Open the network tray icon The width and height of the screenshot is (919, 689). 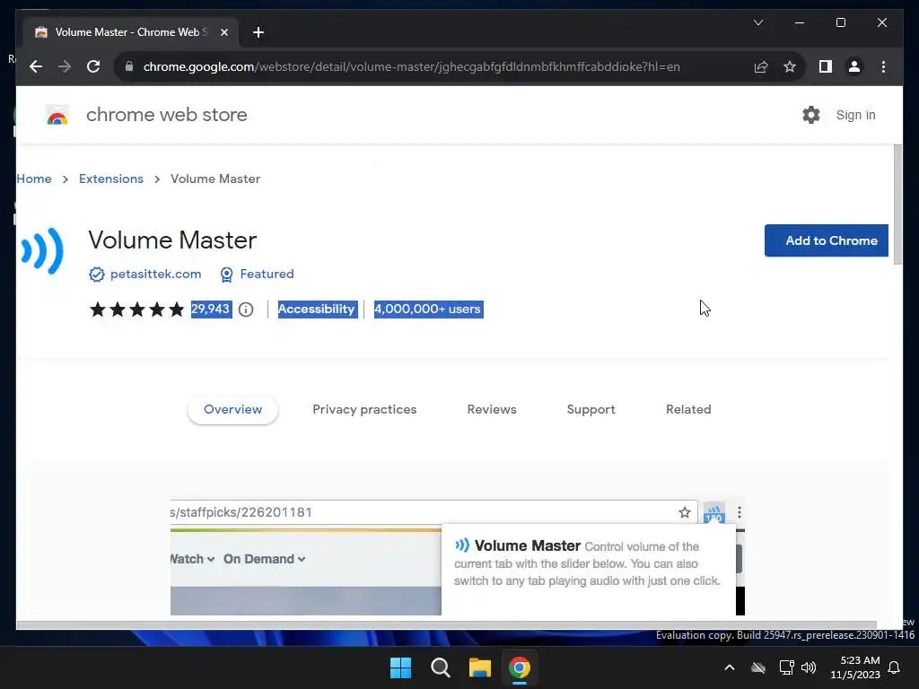[786, 667]
